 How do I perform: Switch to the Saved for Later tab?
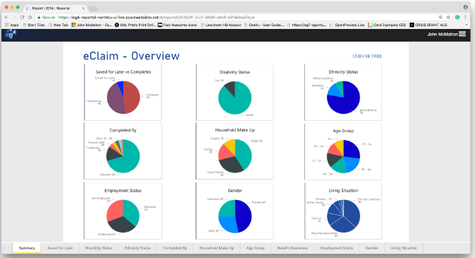point(60,248)
